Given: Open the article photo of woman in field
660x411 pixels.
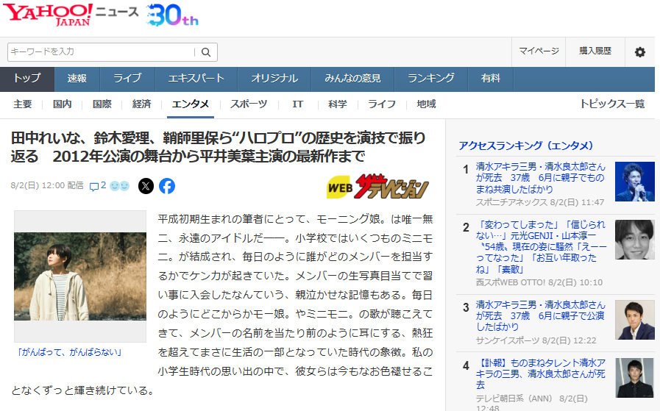Looking at the screenshot, I should pos(80,276).
